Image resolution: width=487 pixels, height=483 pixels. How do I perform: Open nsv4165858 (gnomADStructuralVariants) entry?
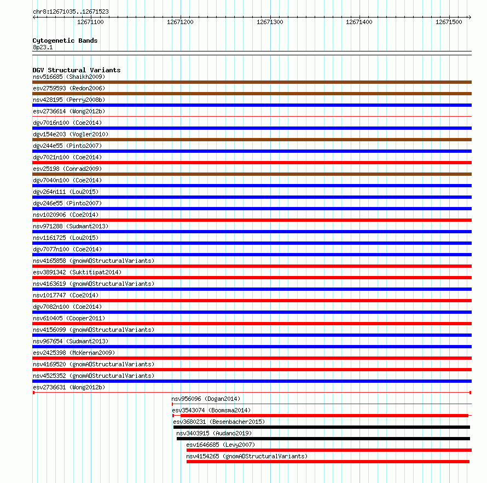pos(94,261)
